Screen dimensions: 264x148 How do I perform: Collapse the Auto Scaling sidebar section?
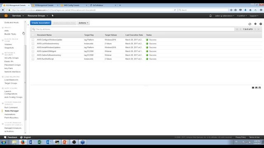tap(3, 88)
